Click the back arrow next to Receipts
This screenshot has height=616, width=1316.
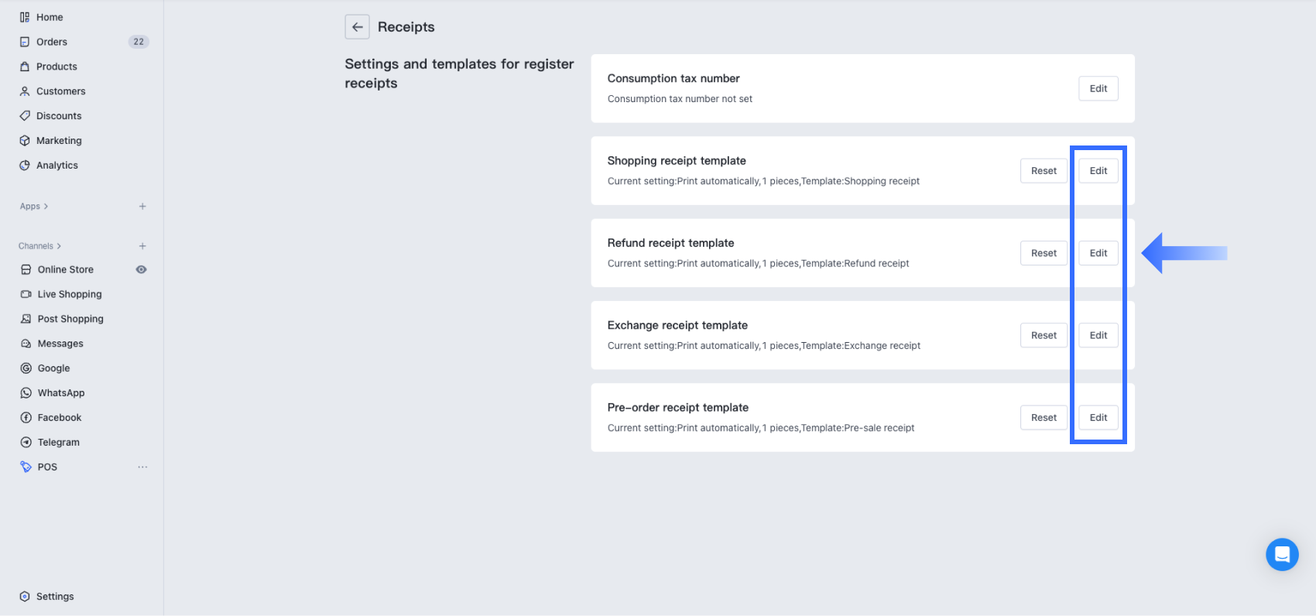(x=357, y=27)
